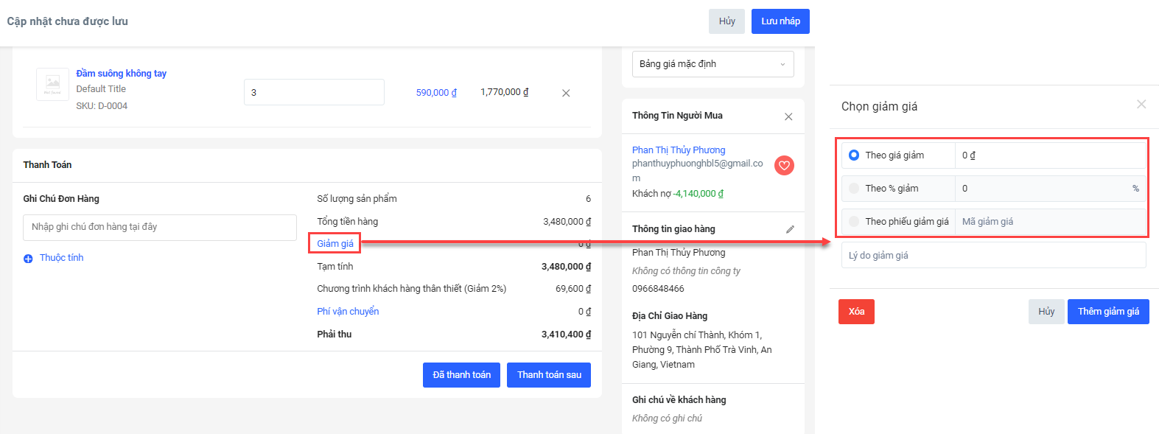The image size is (1159, 434).
Task: Remove buyer info with the X icon
Action: 788,116
